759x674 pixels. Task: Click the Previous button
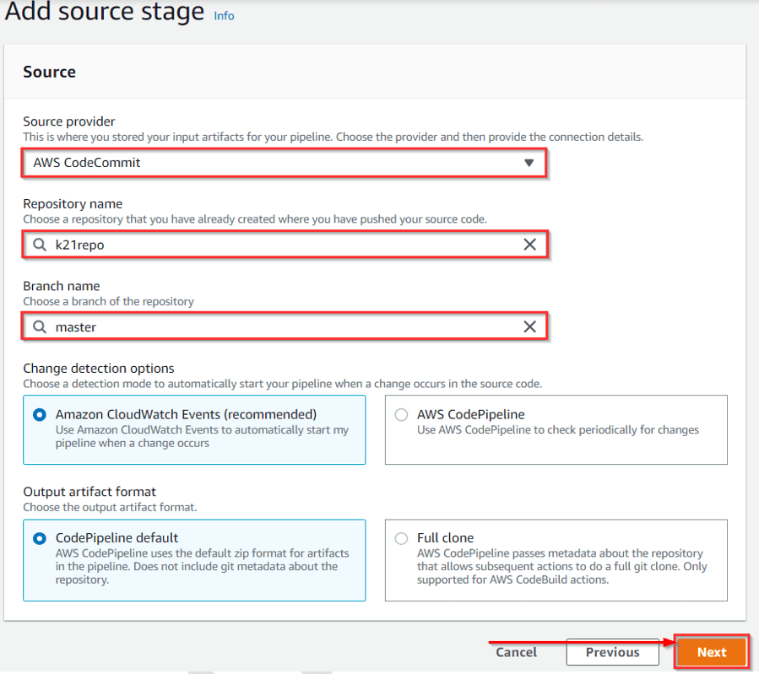(612, 652)
